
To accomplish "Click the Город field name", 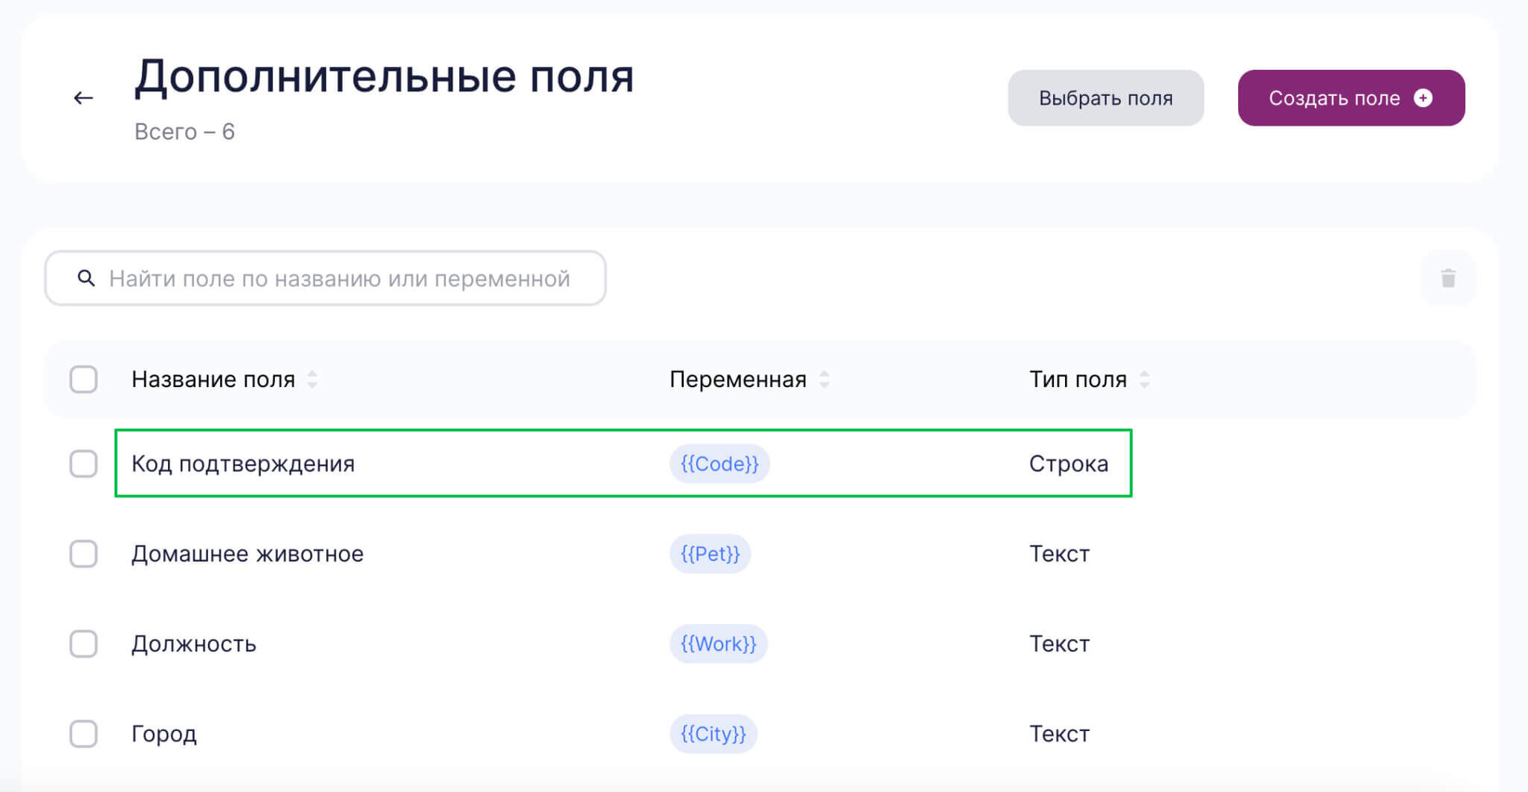I will click(164, 734).
